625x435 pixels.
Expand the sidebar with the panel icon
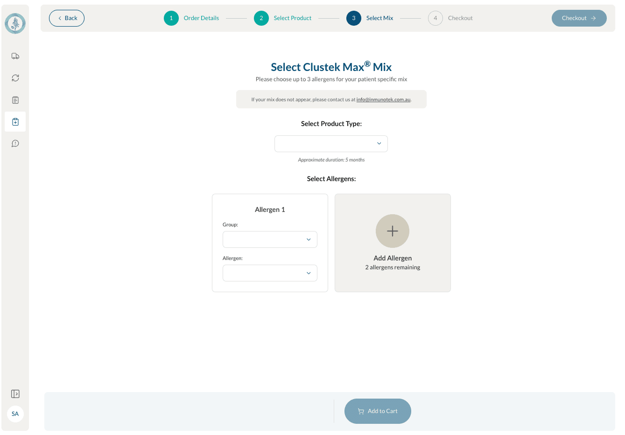pos(15,394)
